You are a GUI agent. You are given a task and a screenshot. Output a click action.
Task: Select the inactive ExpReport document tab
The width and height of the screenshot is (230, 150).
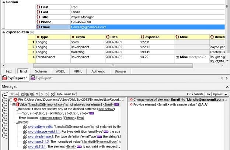[41, 78]
